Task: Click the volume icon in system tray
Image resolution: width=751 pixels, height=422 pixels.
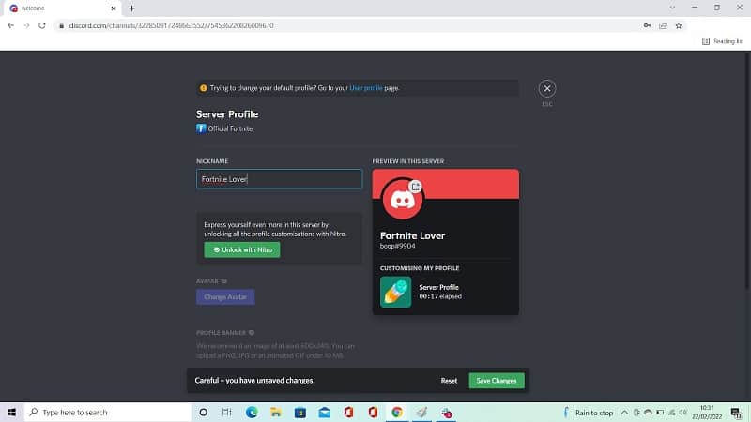Action: (x=683, y=413)
